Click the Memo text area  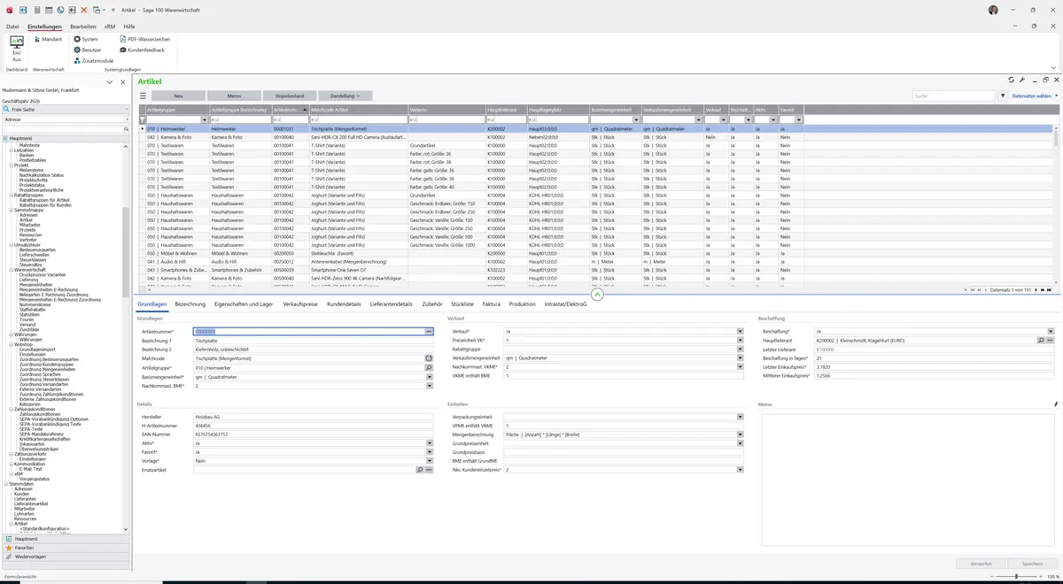[908, 480]
